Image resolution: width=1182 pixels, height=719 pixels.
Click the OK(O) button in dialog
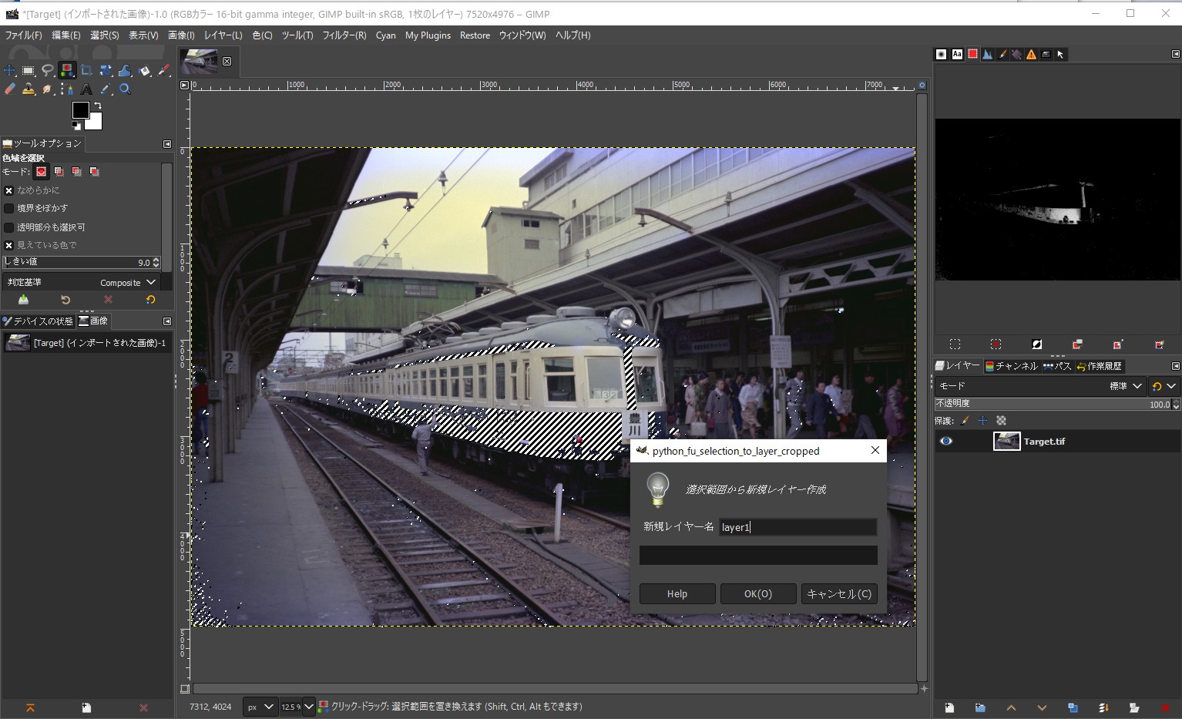(x=757, y=594)
